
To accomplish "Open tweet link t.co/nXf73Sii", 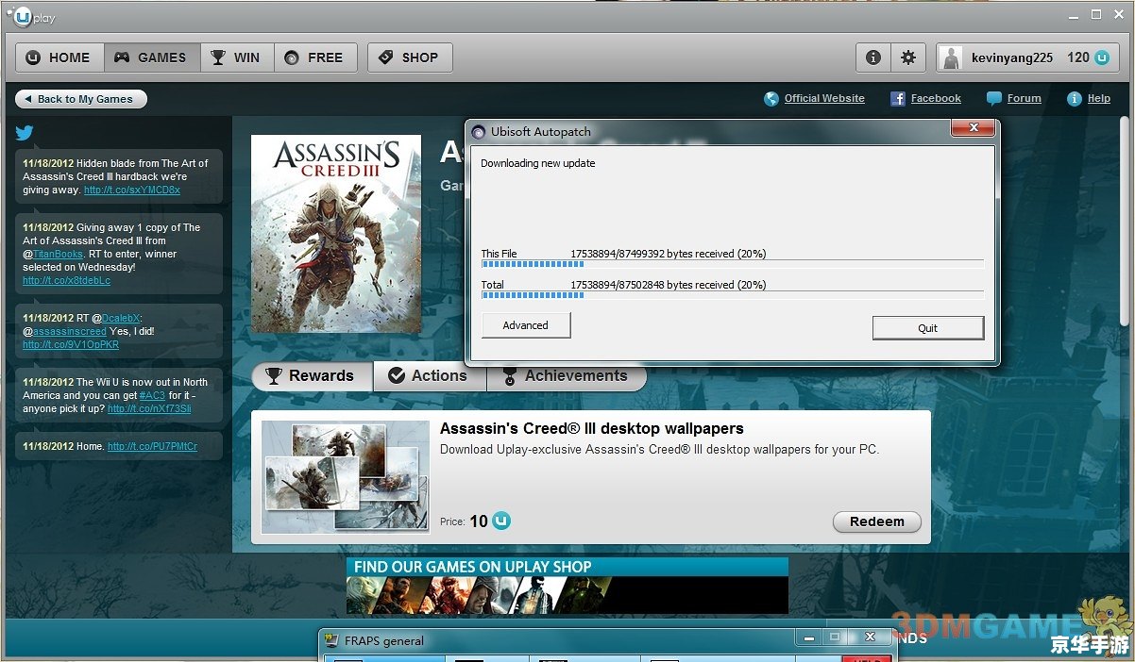I will [x=149, y=408].
